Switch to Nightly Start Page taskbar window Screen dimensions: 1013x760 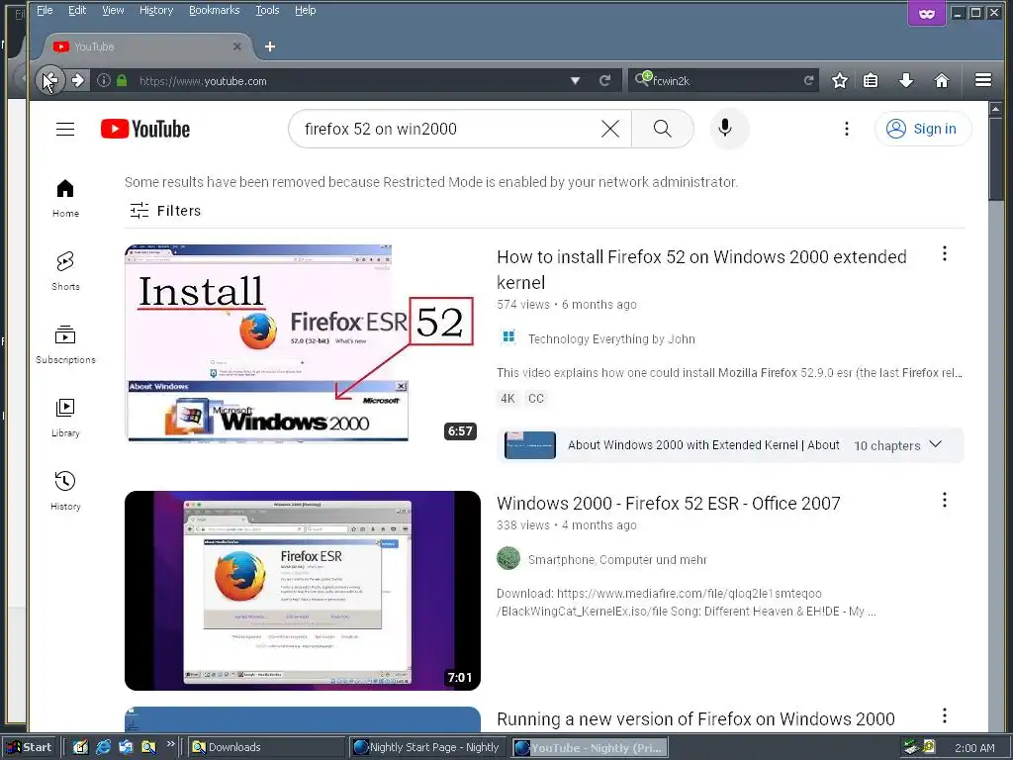[x=427, y=747]
